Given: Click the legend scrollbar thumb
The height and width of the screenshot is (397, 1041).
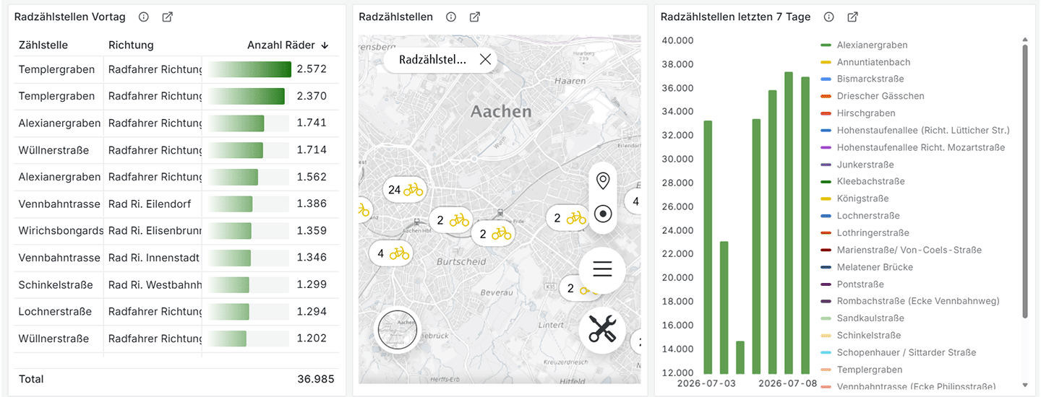Looking at the screenshot, I should (1024, 181).
